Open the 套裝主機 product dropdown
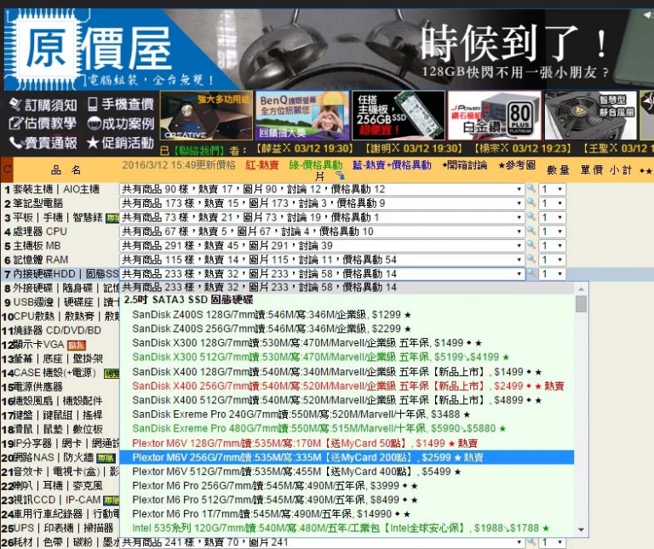The height and width of the screenshot is (549, 654). tap(322, 189)
